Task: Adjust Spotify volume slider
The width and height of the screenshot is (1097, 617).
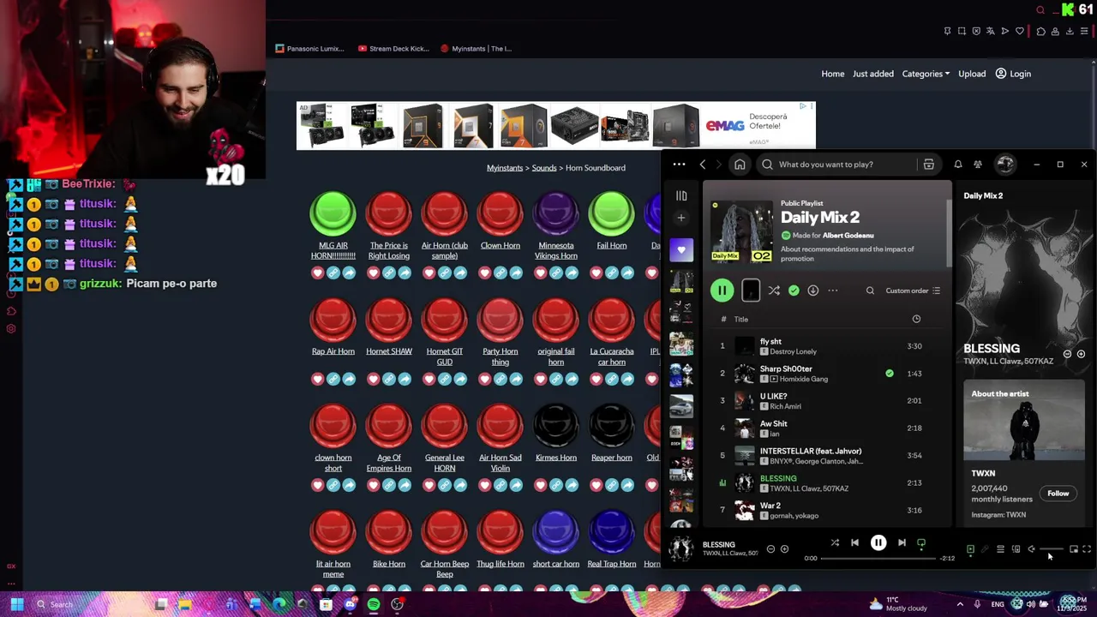Action: 1052,549
